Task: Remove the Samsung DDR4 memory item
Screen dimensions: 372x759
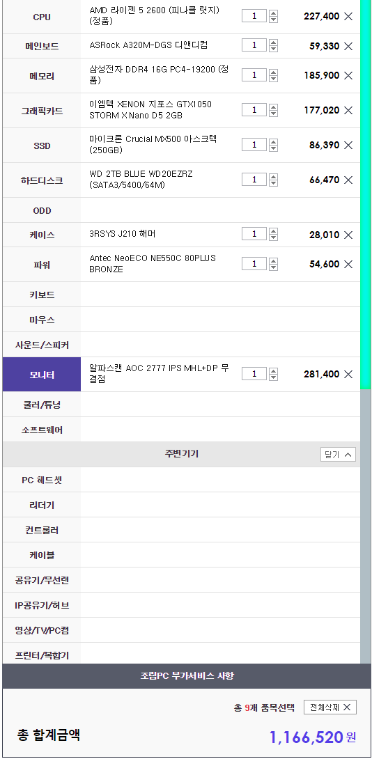Action: point(348,75)
